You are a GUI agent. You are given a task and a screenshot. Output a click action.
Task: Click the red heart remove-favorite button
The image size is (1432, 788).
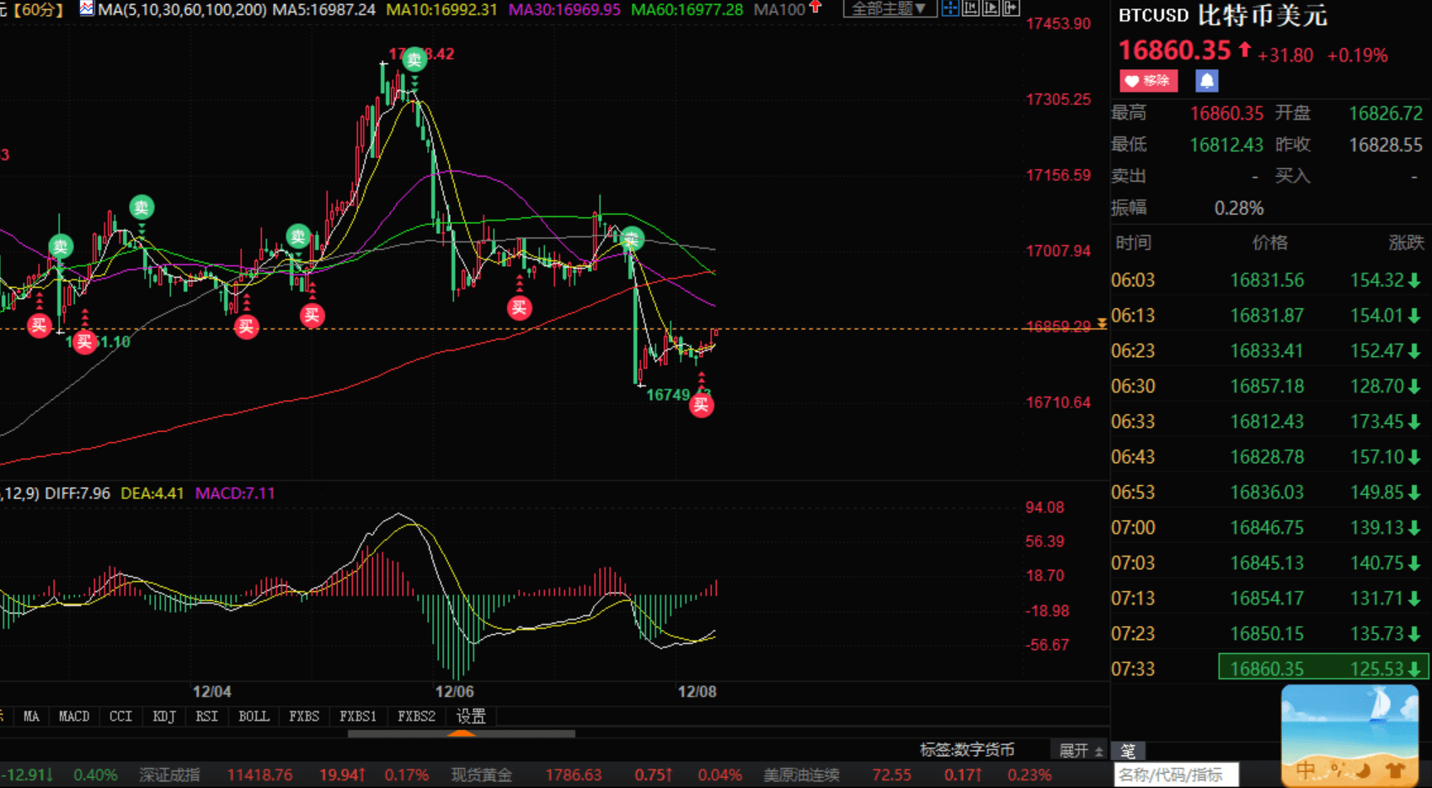point(1147,81)
